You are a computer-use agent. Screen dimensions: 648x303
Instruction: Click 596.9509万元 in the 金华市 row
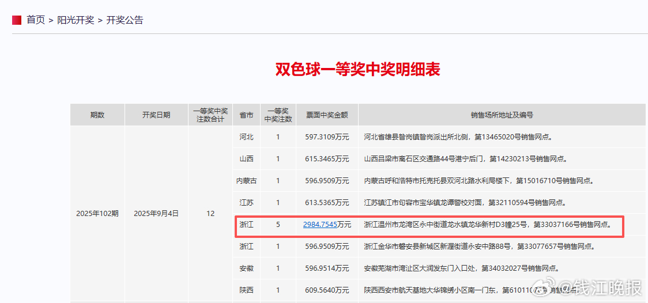coord(327,247)
